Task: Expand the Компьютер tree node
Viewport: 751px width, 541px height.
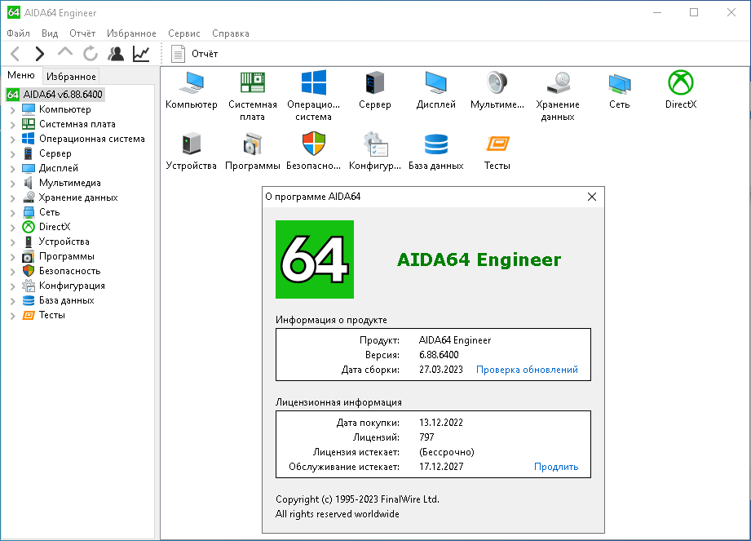Action: tap(13, 109)
